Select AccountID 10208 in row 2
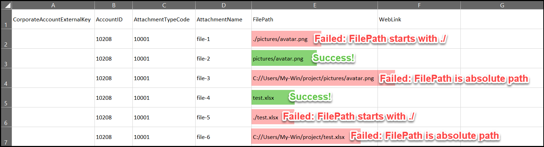Screen dimensions: 544x147 pyautogui.click(x=113, y=39)
